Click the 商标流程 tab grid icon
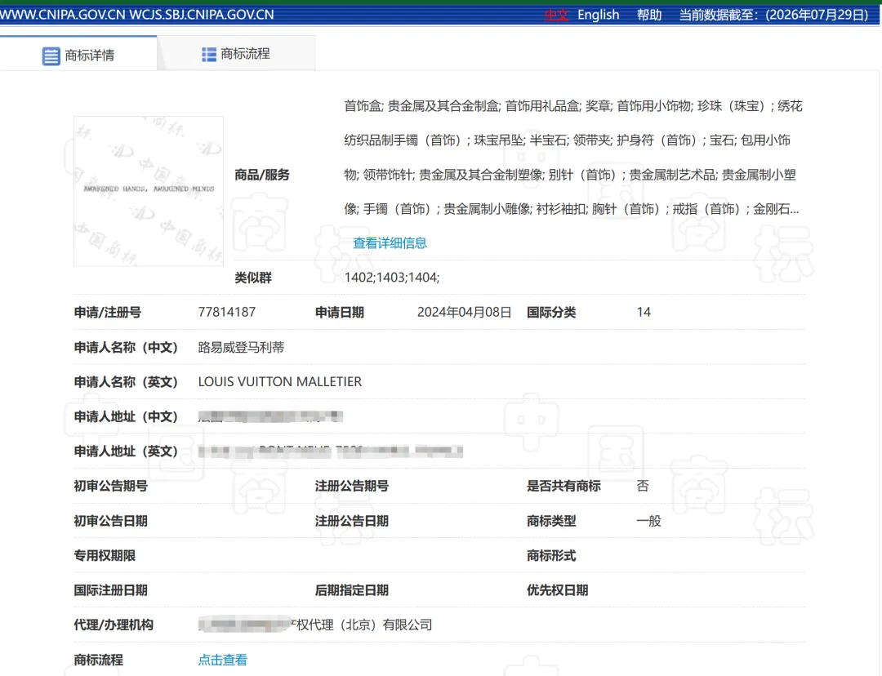The height and width of the screenshot is (676, 882). pyautogui.click(x=209, y=54)
